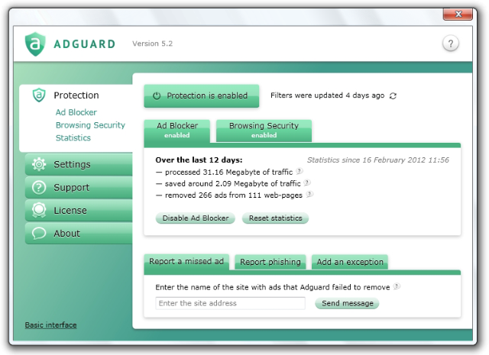489x355 pixels.
Task: Focus the site address input field
Action: click(231, 303)
